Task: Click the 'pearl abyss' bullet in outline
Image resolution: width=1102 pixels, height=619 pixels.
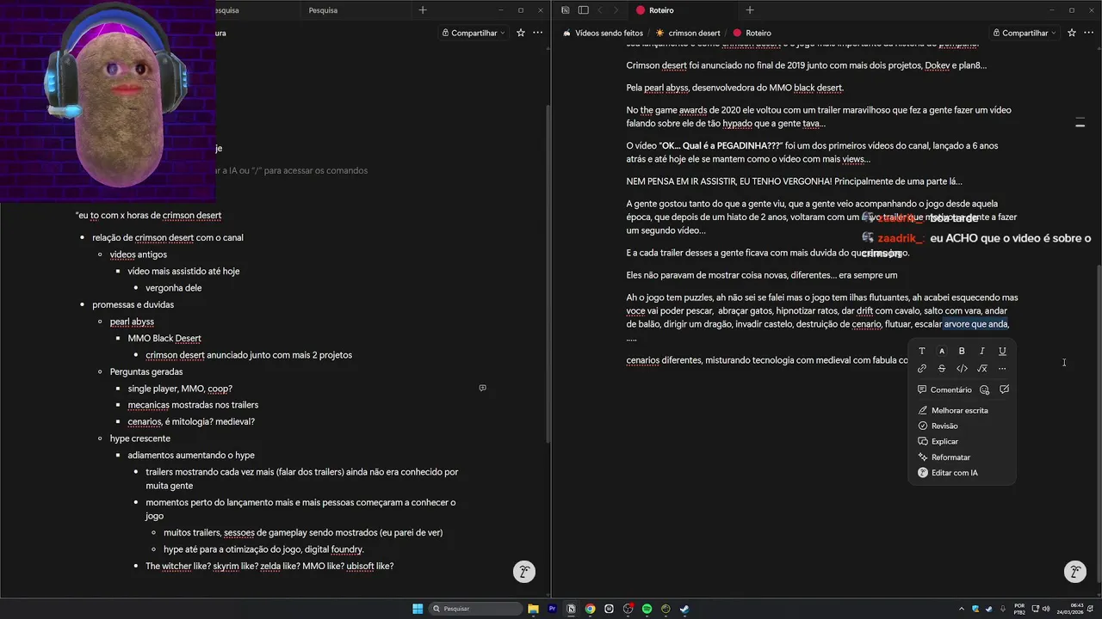Action: tap(132, 322)
